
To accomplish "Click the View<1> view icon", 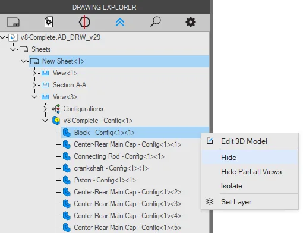I will pyautogui.click(x=45, y=73).
